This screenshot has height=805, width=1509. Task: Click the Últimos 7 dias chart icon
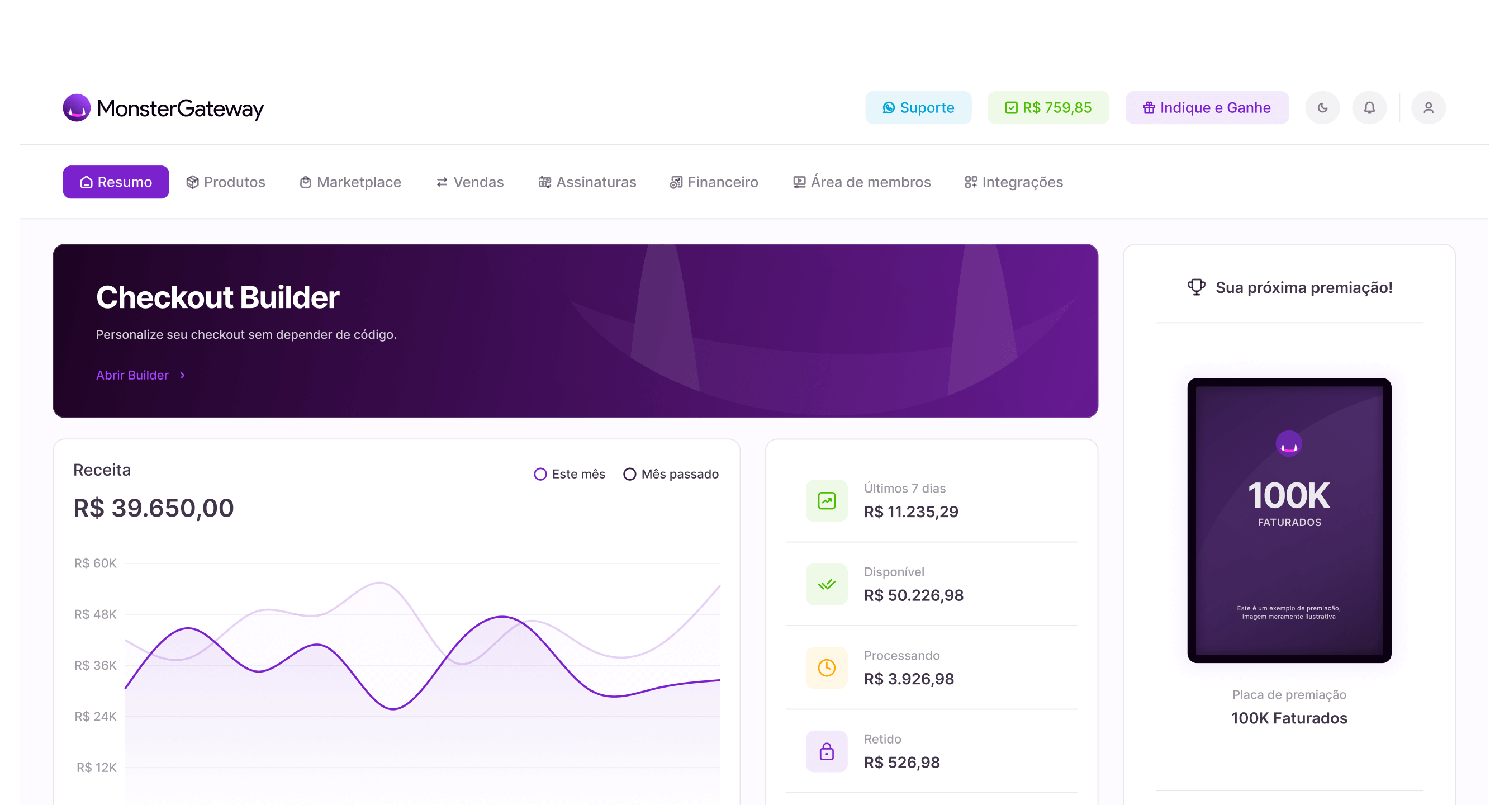(826, 501)
